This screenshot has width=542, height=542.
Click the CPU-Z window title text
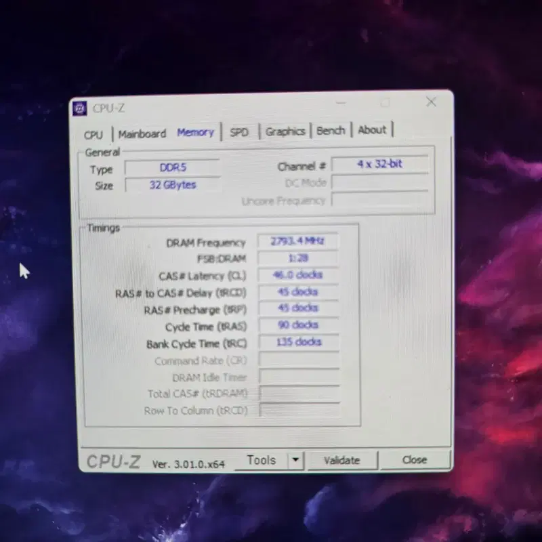108,108
